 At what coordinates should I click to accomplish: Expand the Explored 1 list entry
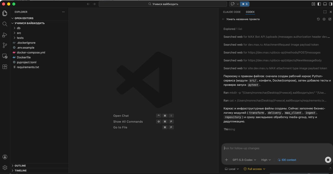233,29
